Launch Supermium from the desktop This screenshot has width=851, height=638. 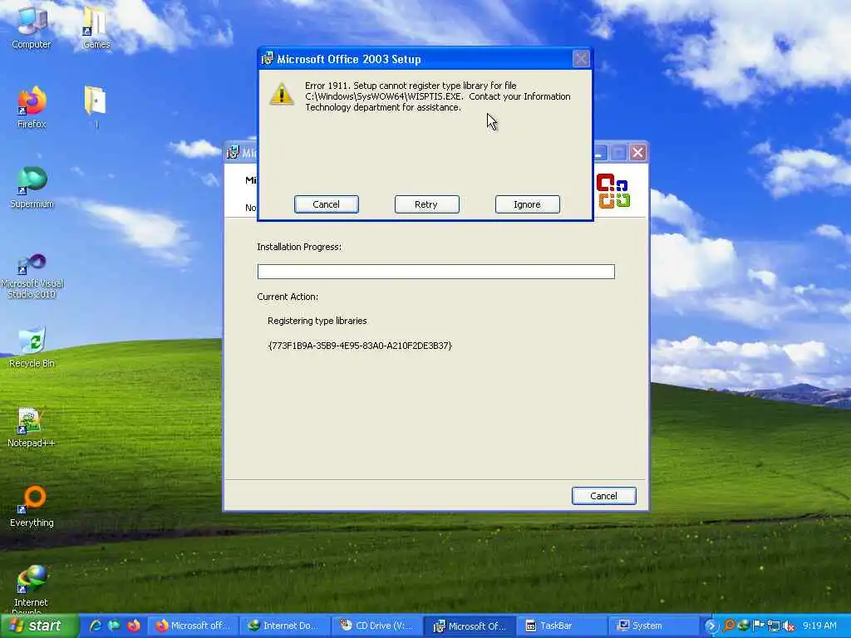click(x=32, y=187)
